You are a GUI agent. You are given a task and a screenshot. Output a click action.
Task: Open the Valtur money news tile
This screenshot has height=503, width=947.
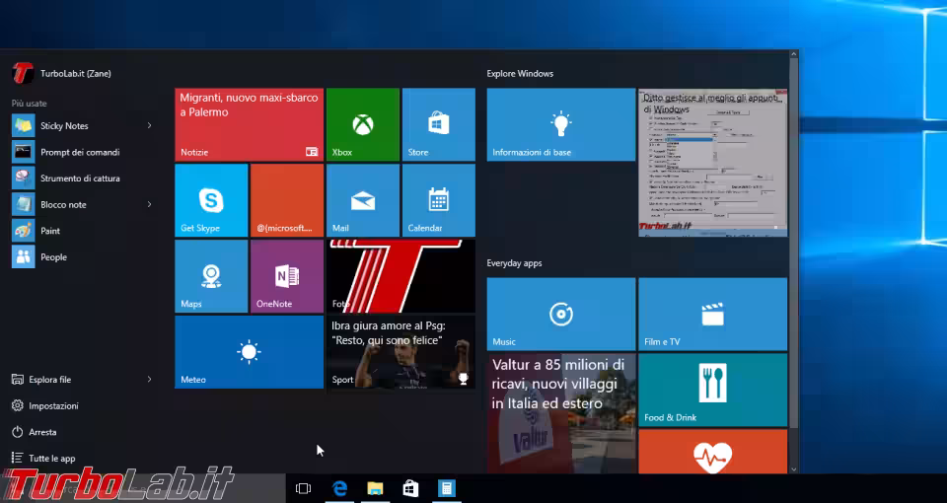[561, 413]
